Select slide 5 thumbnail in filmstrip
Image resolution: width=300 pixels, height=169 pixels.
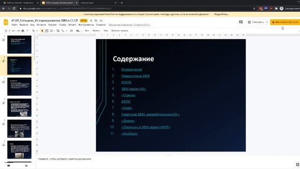click(19, 129)
